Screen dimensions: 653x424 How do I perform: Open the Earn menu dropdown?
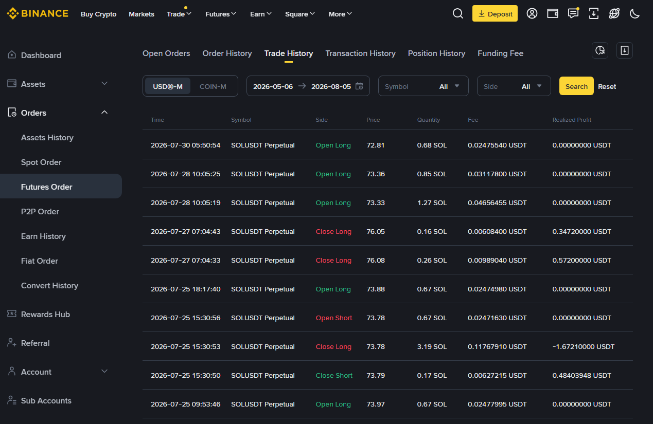(261, 14)
